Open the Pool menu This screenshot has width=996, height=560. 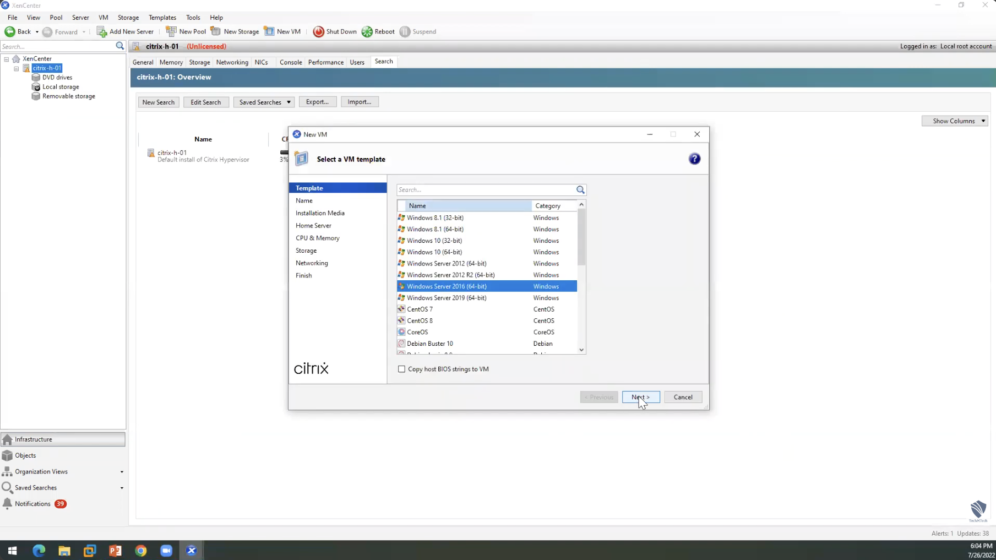pos(56,18)
